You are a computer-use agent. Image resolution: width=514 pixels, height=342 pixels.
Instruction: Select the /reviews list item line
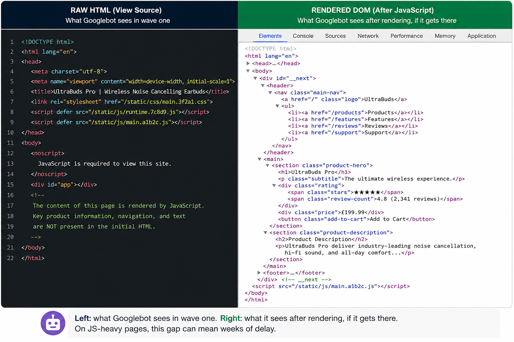[353, 126]
